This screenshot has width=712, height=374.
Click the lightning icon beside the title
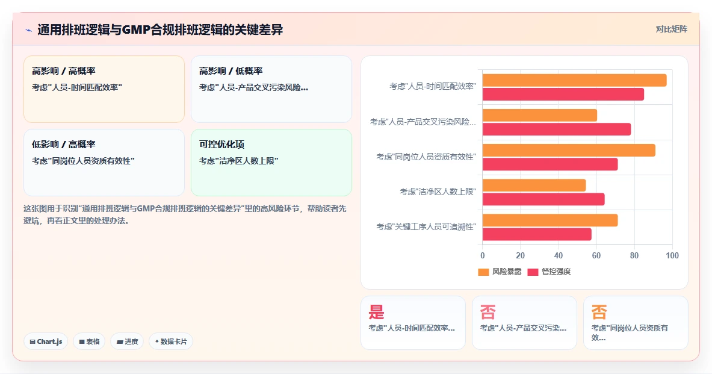(x=29, y=31)
